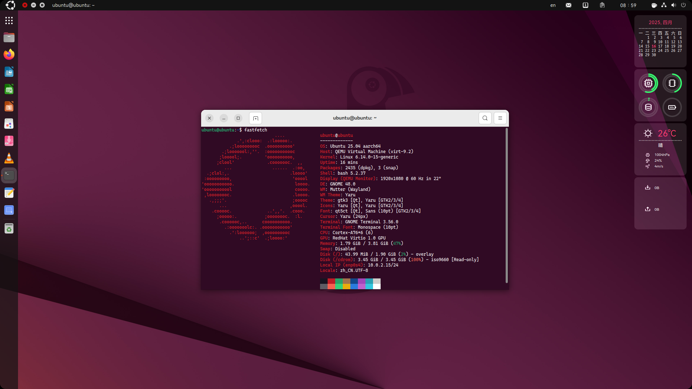
Task: Open the Trash from dock
Action: point(9,228)
